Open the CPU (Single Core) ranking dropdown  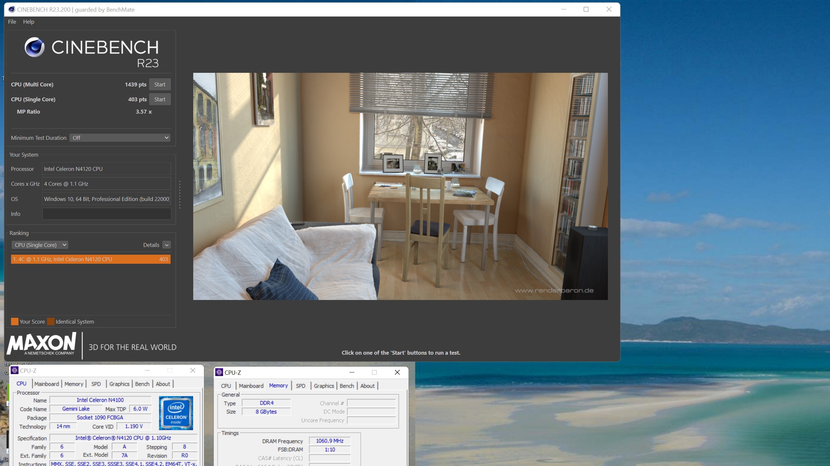[40, 245]
